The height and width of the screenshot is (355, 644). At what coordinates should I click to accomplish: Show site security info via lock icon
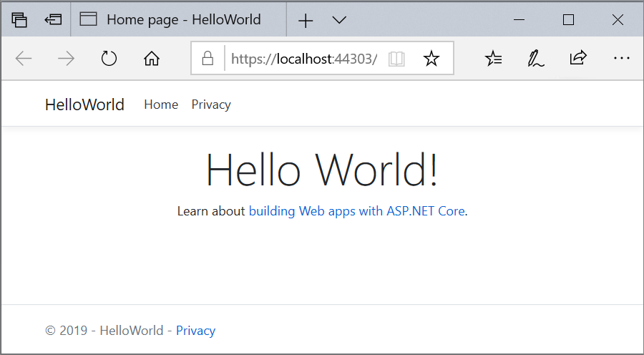(x=208, y=59)
